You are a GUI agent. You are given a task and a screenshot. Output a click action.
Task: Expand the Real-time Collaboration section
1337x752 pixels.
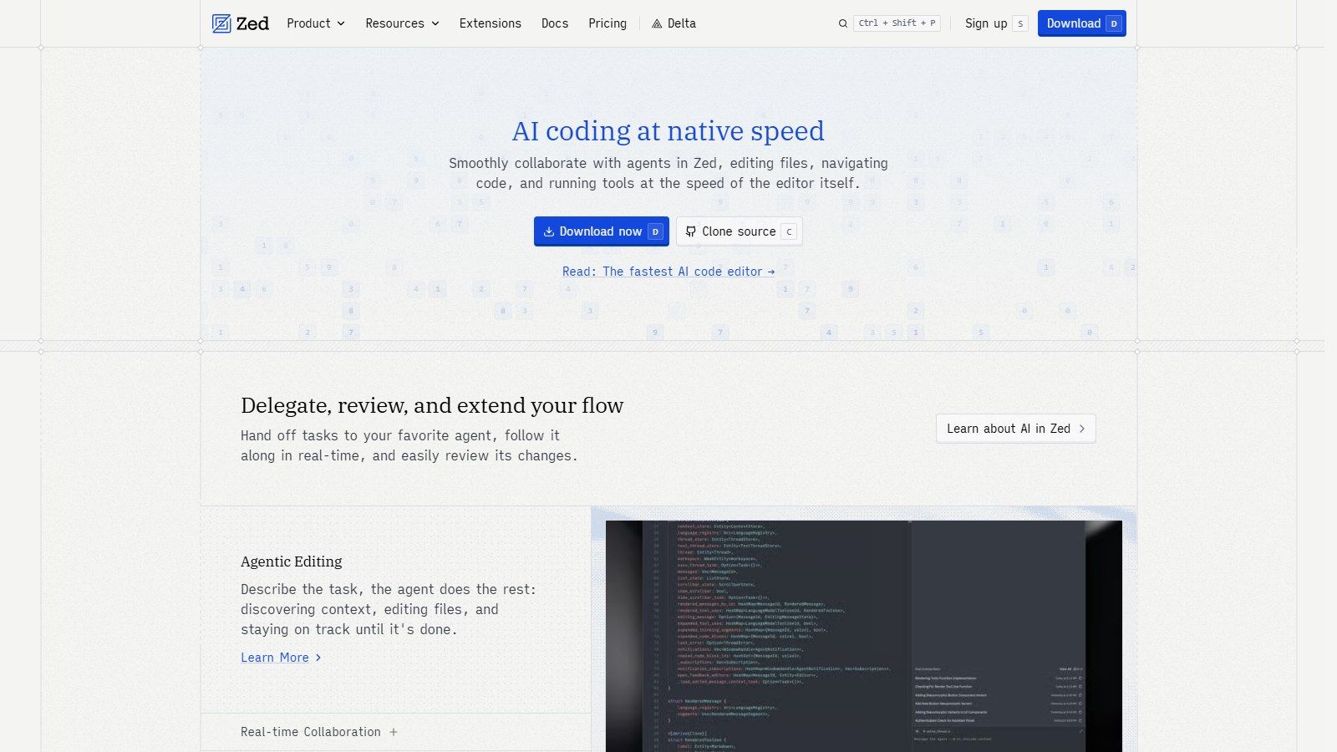tap(396, 732)
